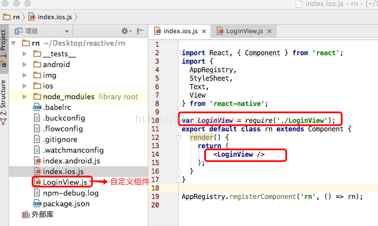The image size is (378, 226).
Task: Close the index.ios.js tab
Action: 204,32
